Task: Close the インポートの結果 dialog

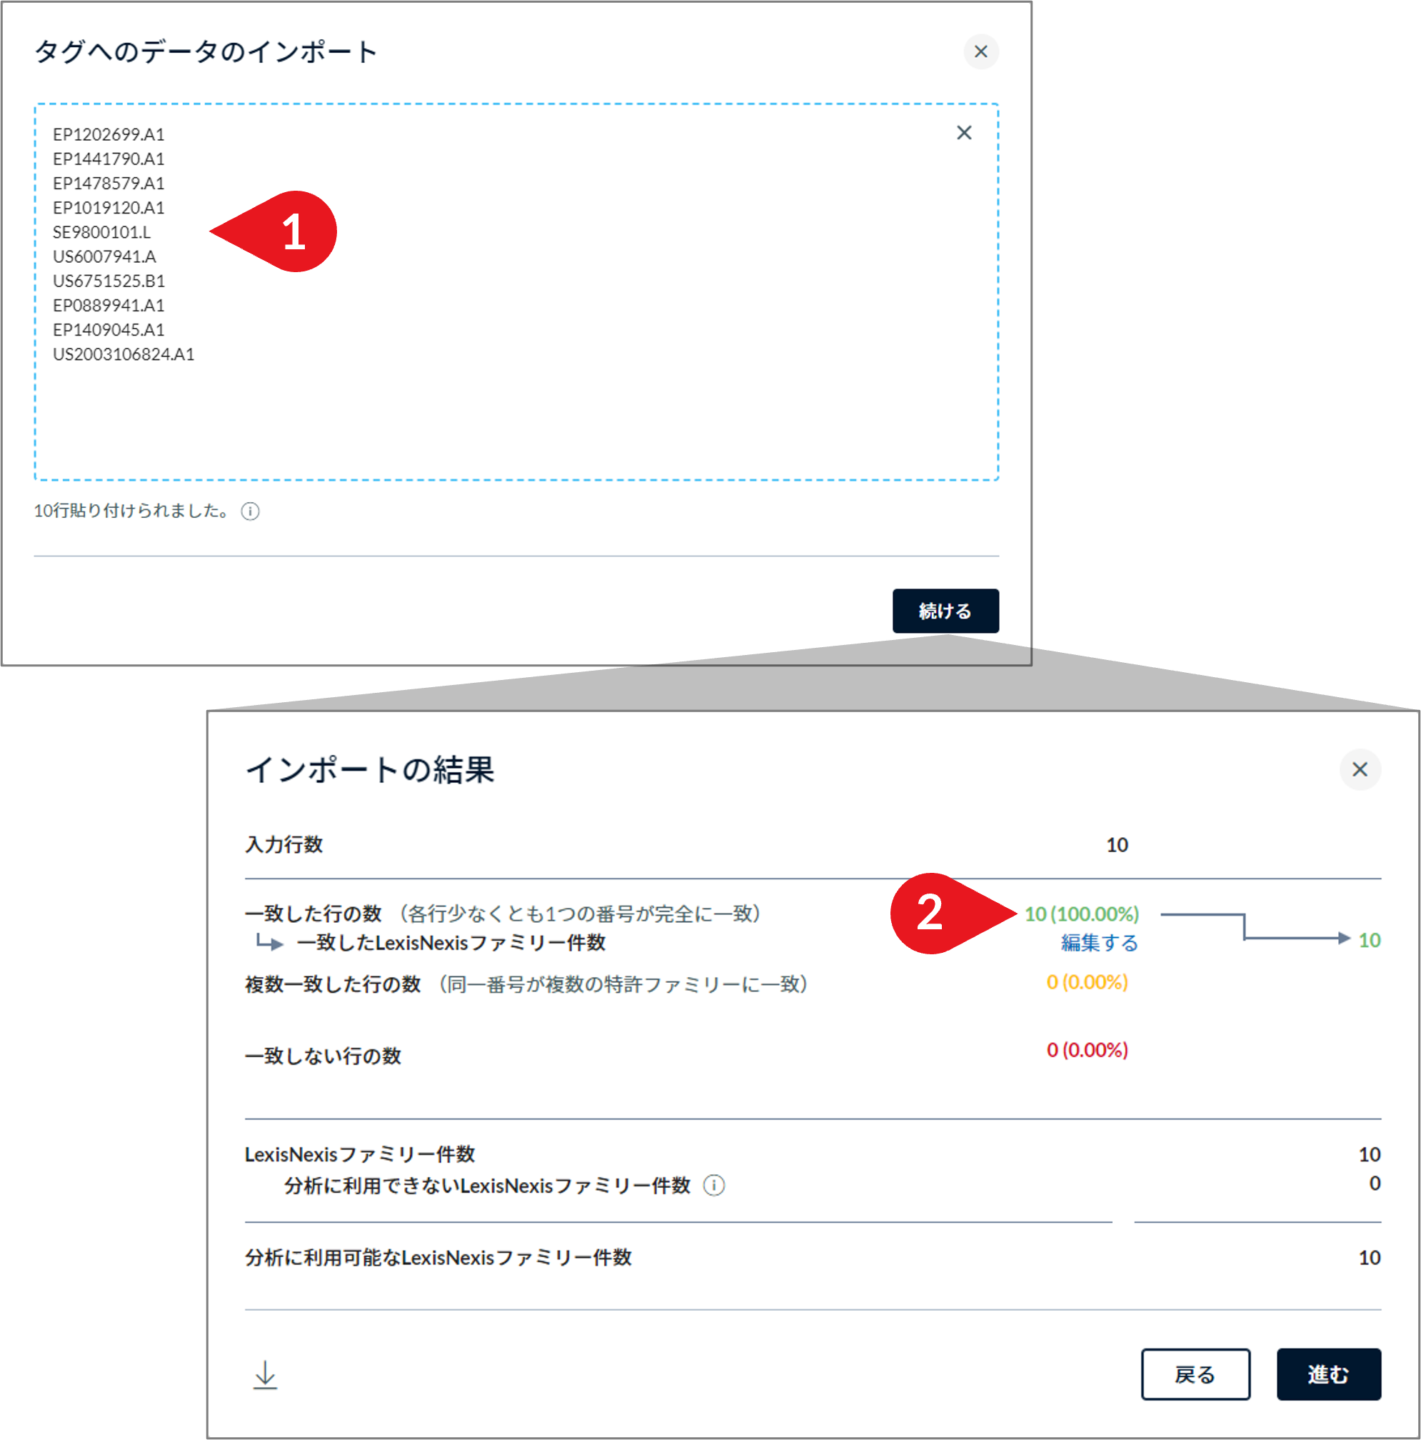Action: [x=1360, y=770]
